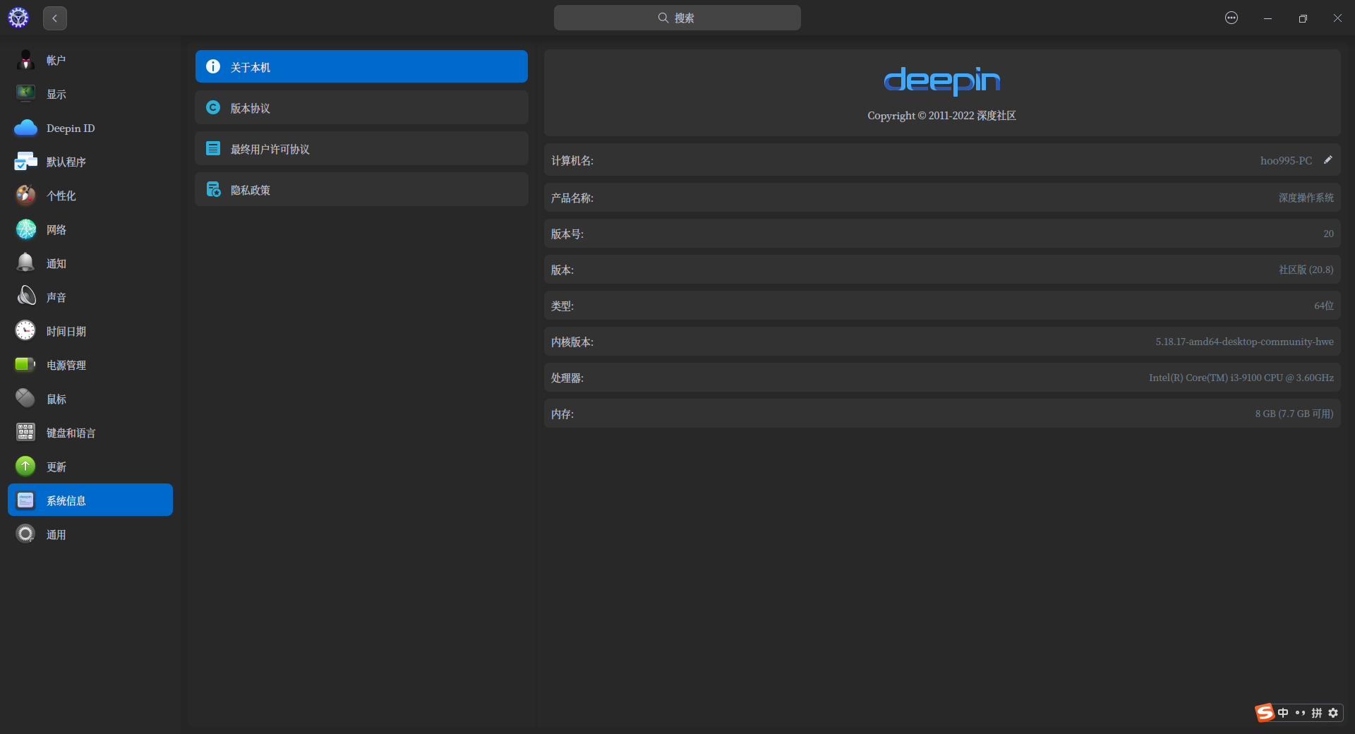Open the 网络 settings icon
1355x734 pixels.
coord(57,229)
